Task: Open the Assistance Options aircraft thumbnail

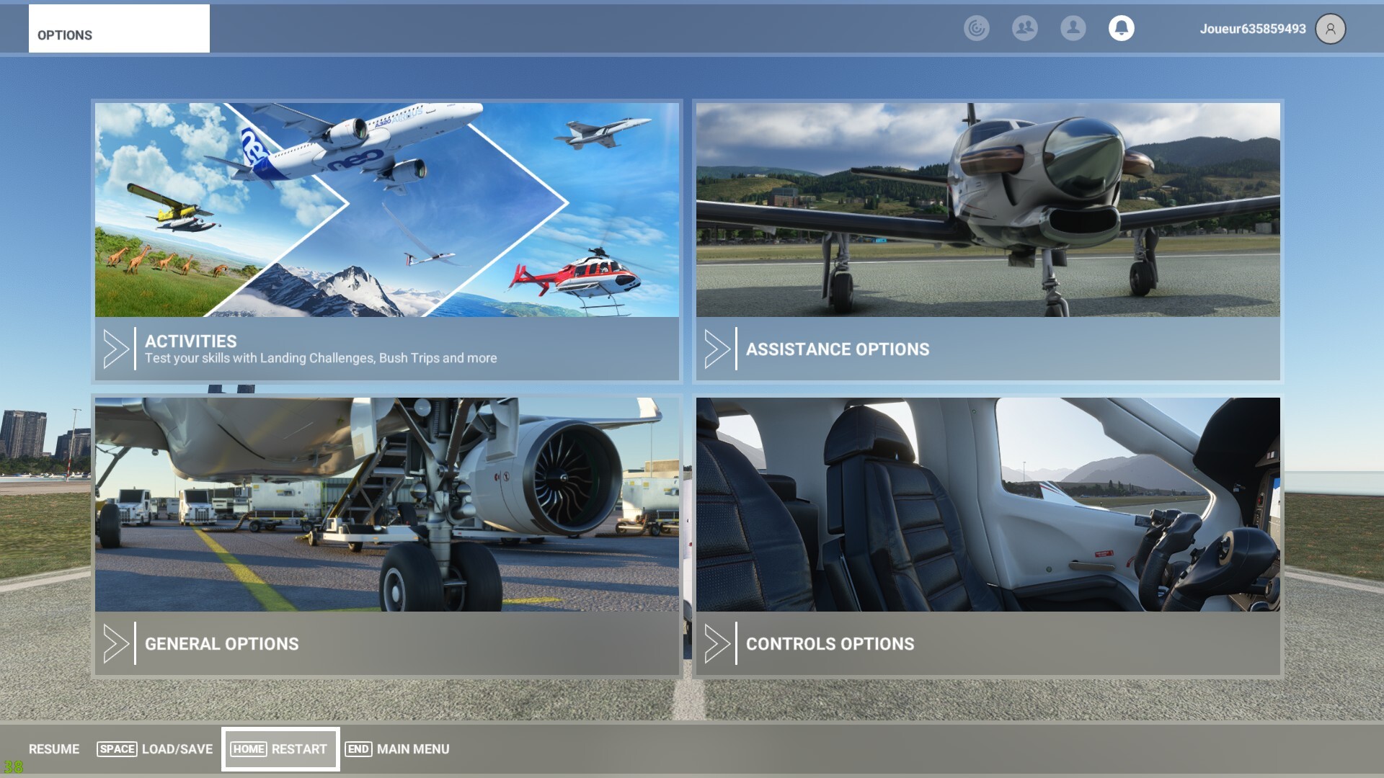Action: pyautogui.click(x=988, y=210)
